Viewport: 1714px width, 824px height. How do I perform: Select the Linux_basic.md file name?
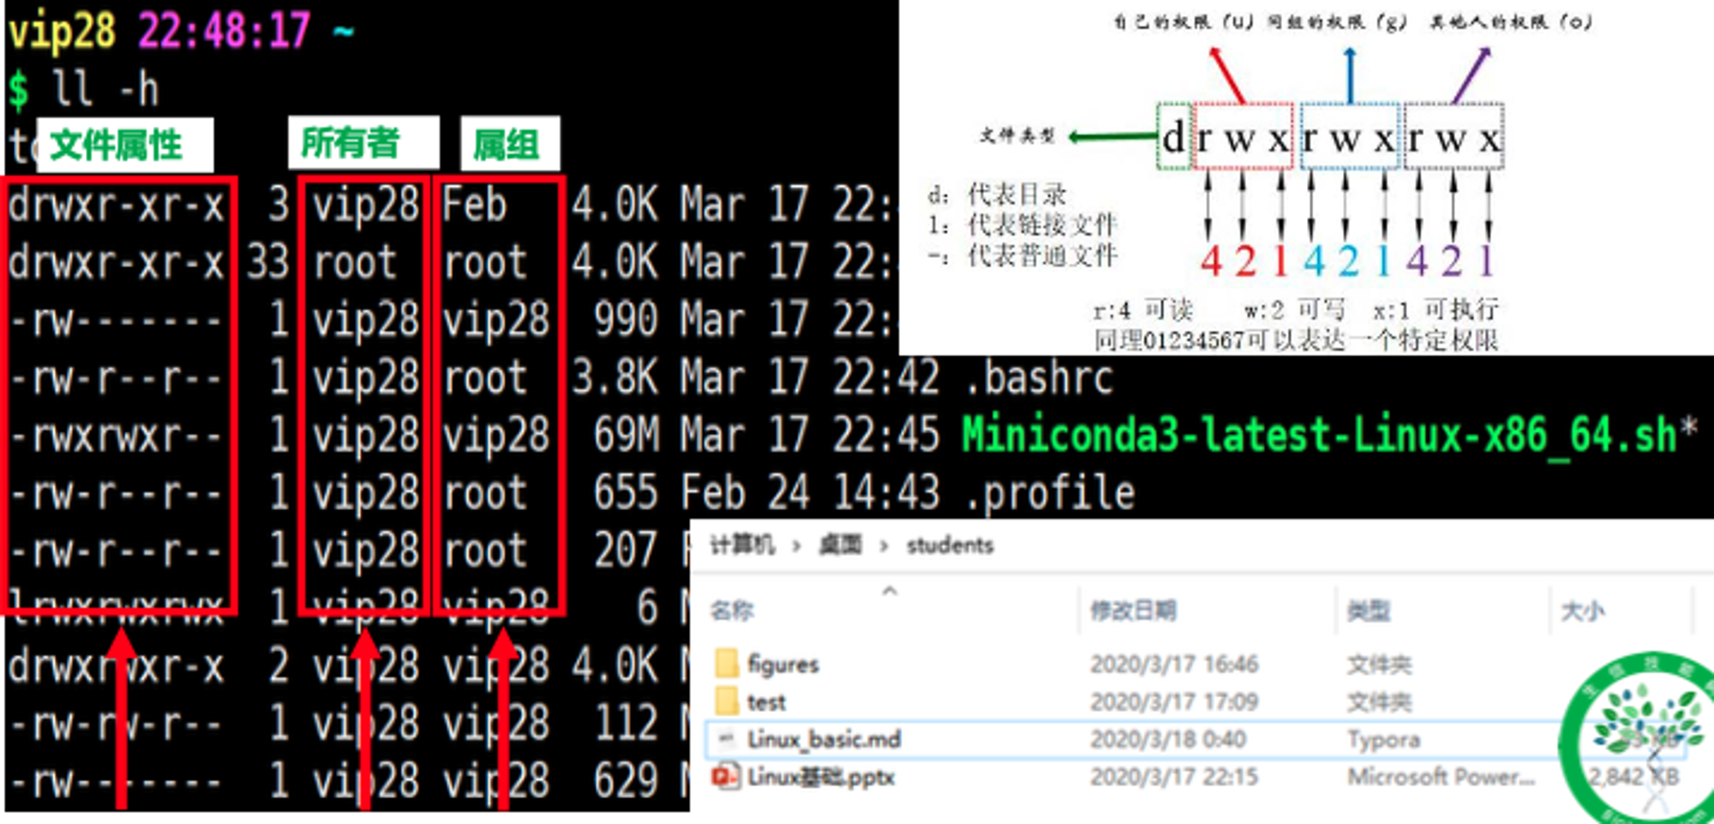click(824, 738)
